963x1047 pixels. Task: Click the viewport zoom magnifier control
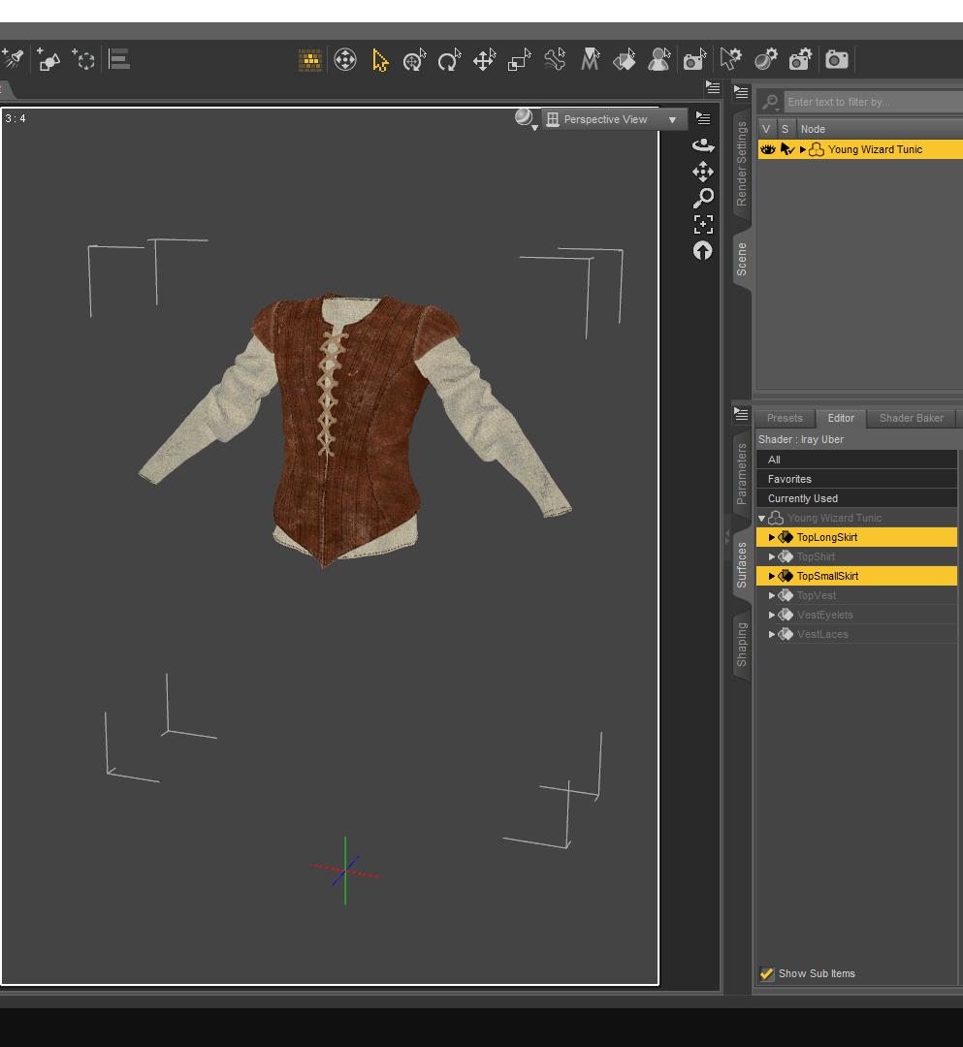pyautogui.click(x=702, y=198)
